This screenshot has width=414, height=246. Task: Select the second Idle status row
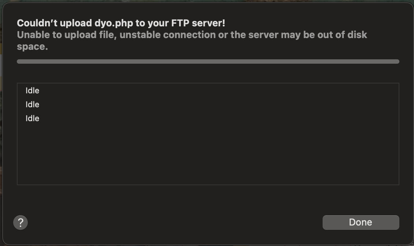(33, 105)
